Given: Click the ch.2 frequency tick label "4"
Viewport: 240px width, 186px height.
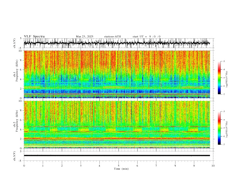Looking at the screenshot, I should tap(22, 129).
